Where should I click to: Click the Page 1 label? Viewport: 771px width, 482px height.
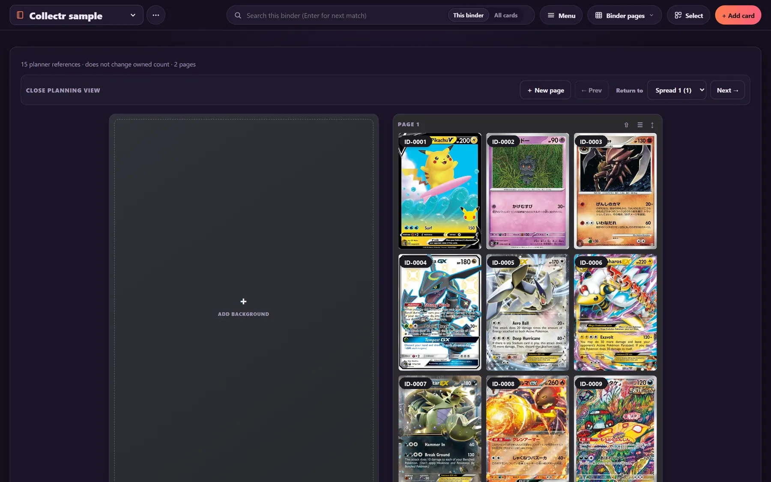coord(408,124)
